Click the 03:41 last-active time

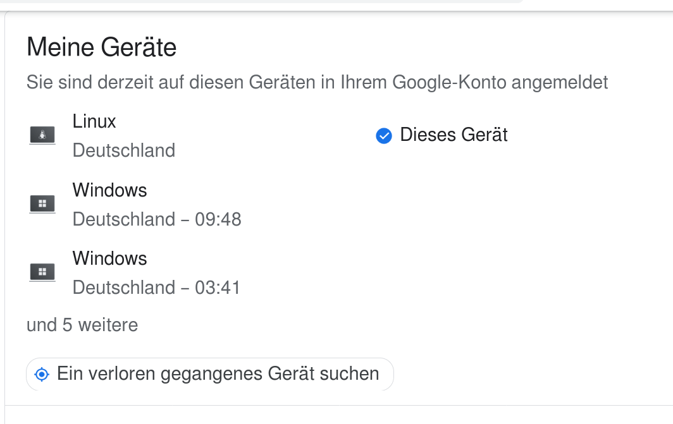coord(218,288)
